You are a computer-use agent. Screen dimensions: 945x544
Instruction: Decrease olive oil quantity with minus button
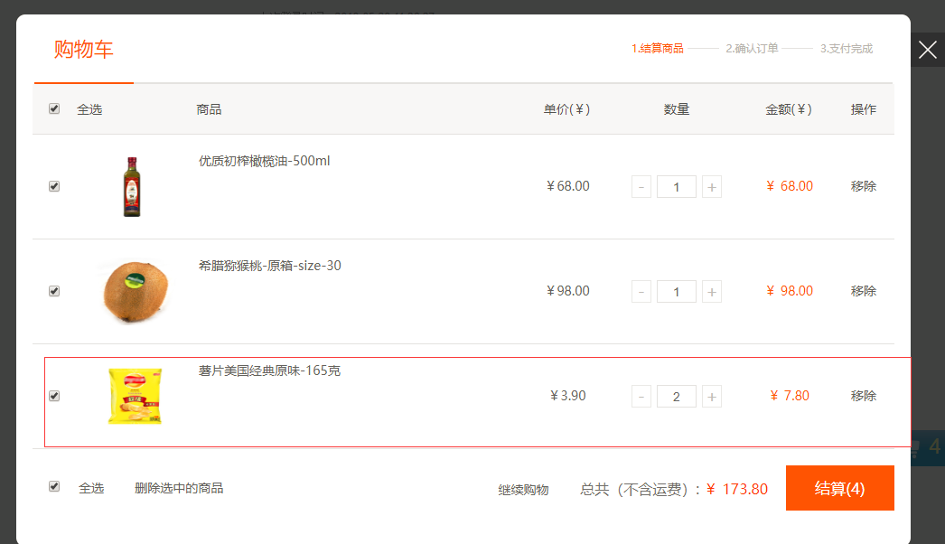click(x=641, y=187)
